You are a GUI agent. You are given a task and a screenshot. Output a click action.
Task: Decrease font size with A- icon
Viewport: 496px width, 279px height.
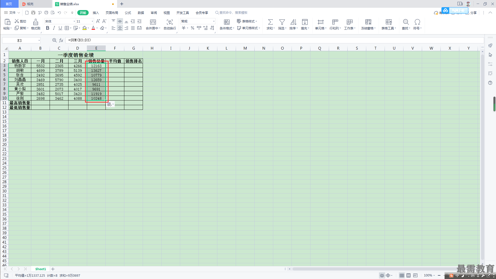click(104, 21)
